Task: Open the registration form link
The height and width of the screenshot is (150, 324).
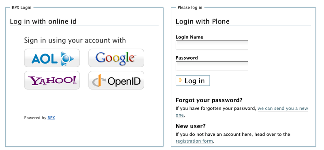Action: [x=194, y=141]
